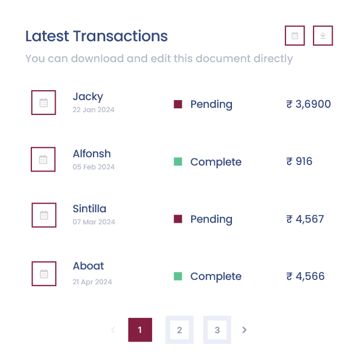Click the download icon in the header
The image size is (357, 363).
tap(323, 36)
